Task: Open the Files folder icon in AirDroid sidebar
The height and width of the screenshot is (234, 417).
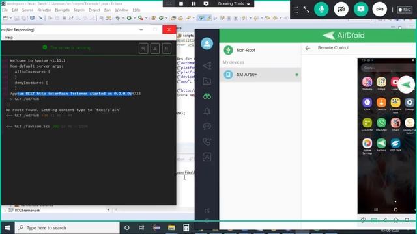Action: pos(207,81)
